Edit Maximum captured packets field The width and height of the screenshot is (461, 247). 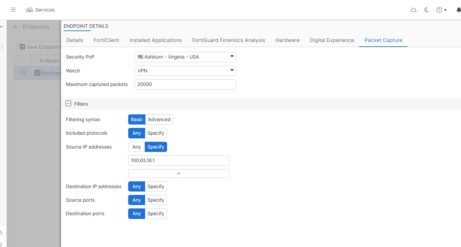(x=185, y=84)
